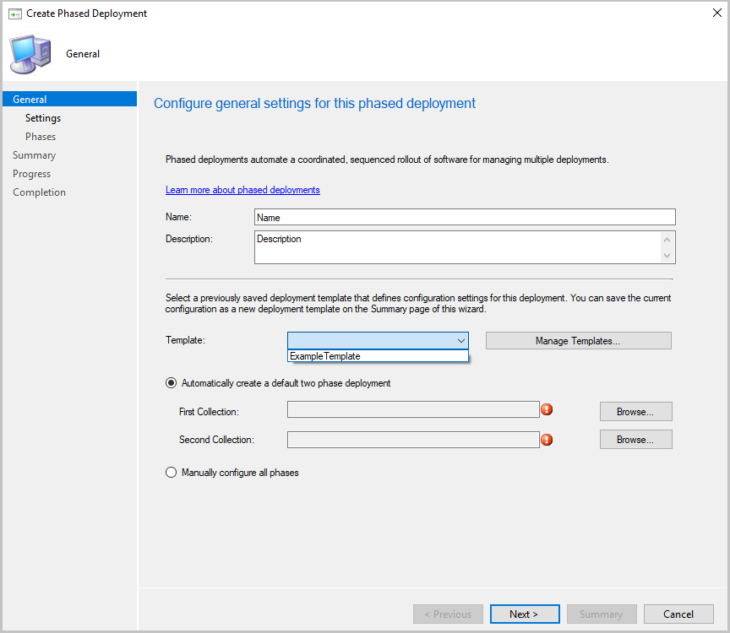Click the 'Configure general settings' heading text
The height and width of the screenshot is (633, 730).
pos(314,103)
